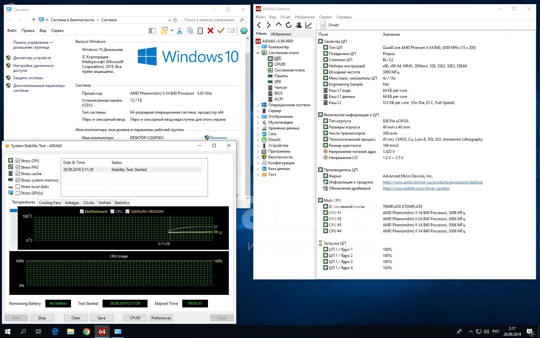The height and width of the screenshot is (338, 540).
Task: Click AIDA64 taskbar icon
Action: tap(102, 332)
